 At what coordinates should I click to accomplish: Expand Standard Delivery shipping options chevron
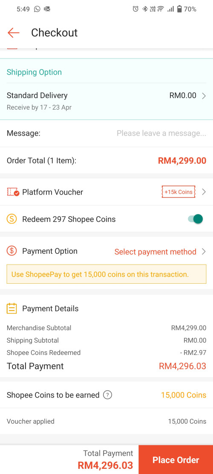pos(204,96)
